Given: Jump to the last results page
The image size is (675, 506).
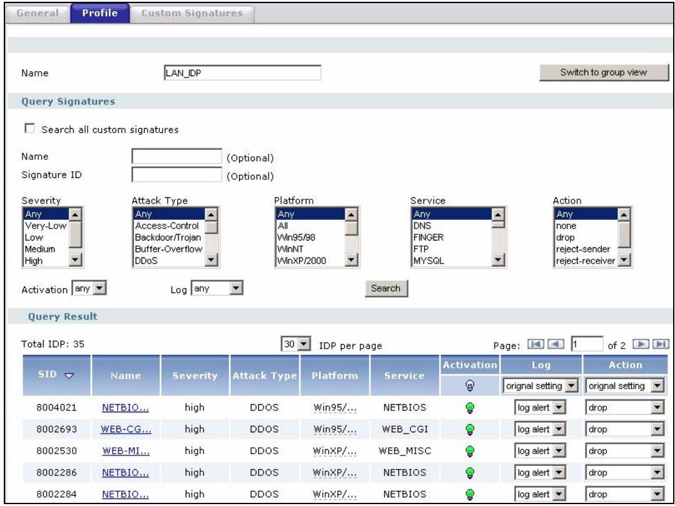Looking at the screenshot, I should pyautogui.click(x=661, y=344).
